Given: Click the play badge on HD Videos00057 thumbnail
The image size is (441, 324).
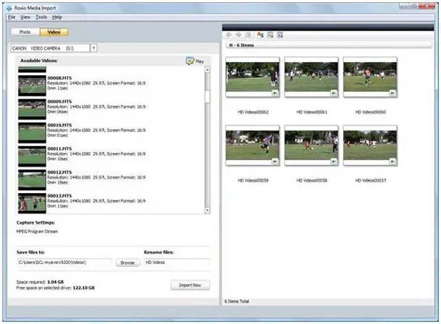Looking at the screenshot, I should coord(393,161).
